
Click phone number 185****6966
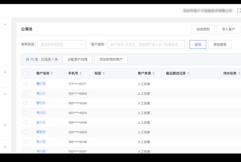pyautogui.click(x=77, y=93)
